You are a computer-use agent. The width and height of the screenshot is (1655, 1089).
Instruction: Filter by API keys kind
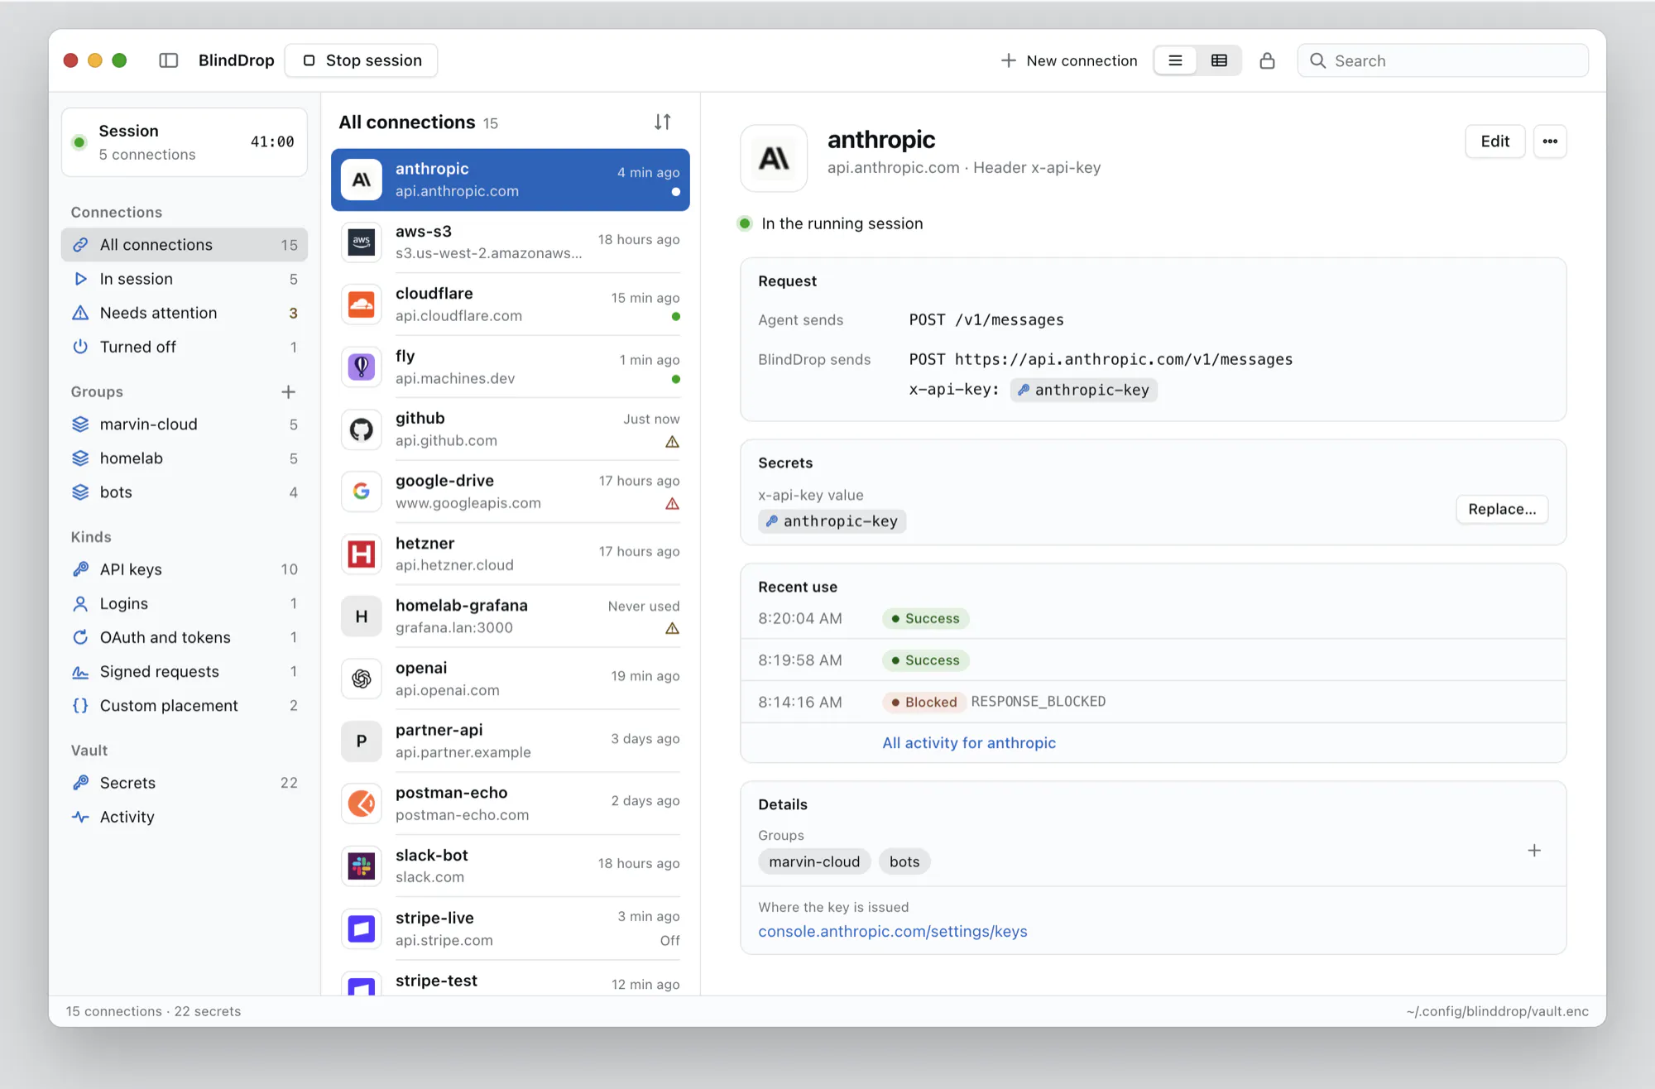pyautogui.click(x=185, y=569)
